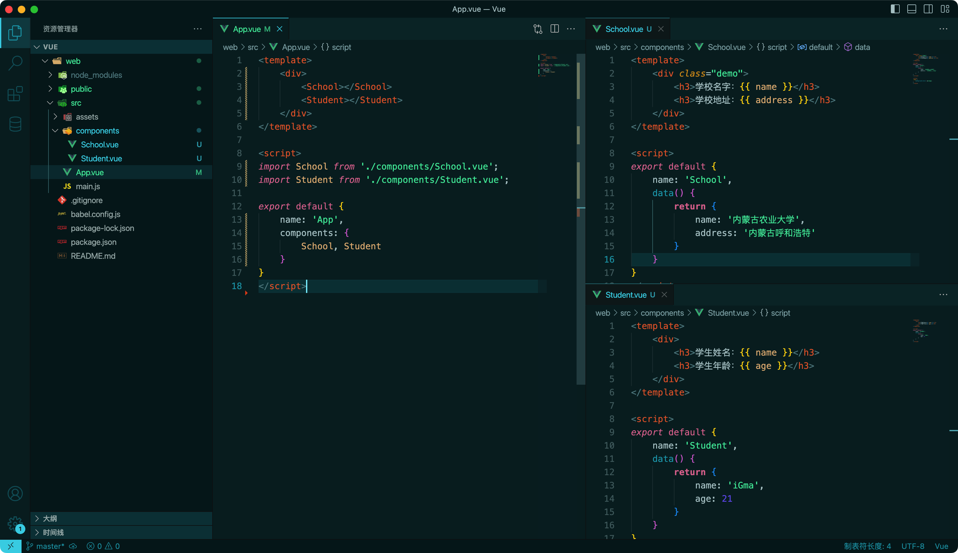Open the Database sidebar icon
The width and height of the screenshot is (958, 553).
point(15,124)
